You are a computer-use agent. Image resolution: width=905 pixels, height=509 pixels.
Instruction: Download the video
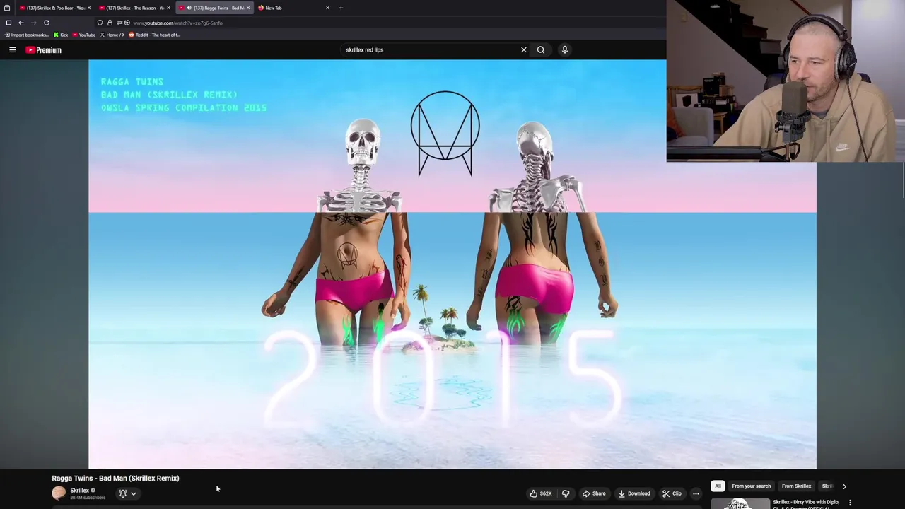[634, 493]
